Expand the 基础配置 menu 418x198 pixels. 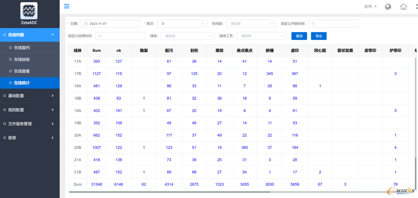pos(30,96)
